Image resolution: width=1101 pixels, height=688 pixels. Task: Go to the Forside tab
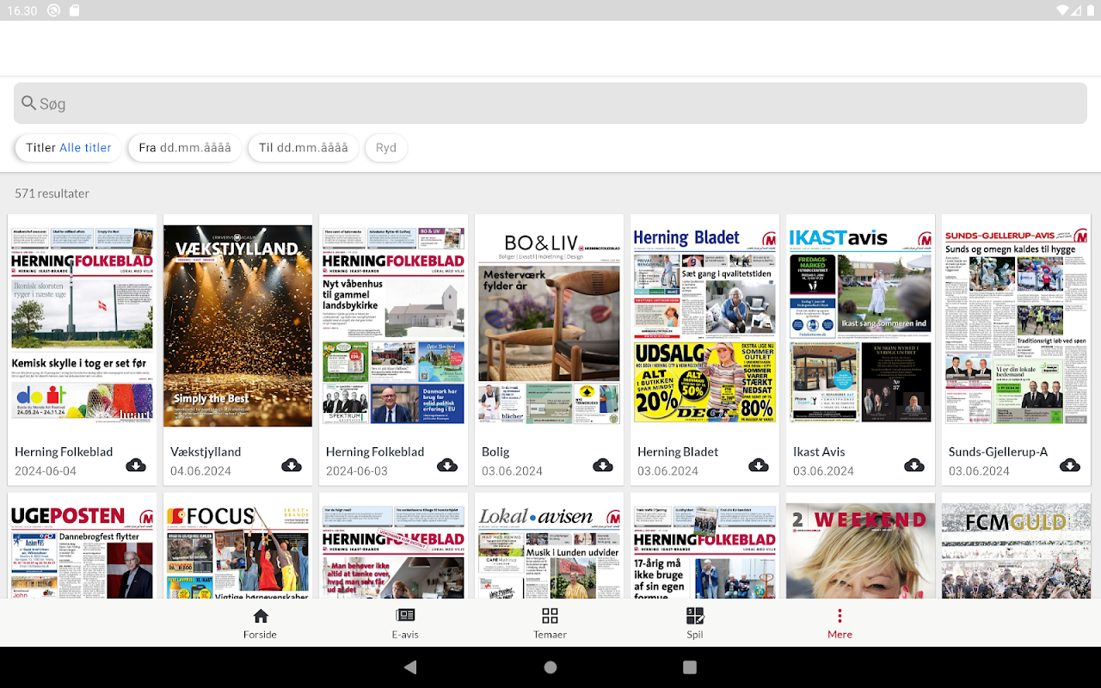261,623
